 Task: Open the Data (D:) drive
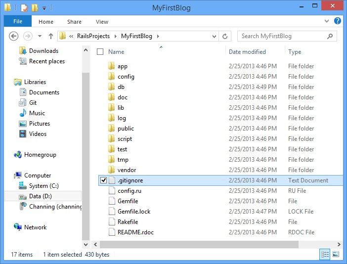[40, 196]
